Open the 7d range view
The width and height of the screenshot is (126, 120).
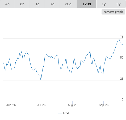(52, 4)
